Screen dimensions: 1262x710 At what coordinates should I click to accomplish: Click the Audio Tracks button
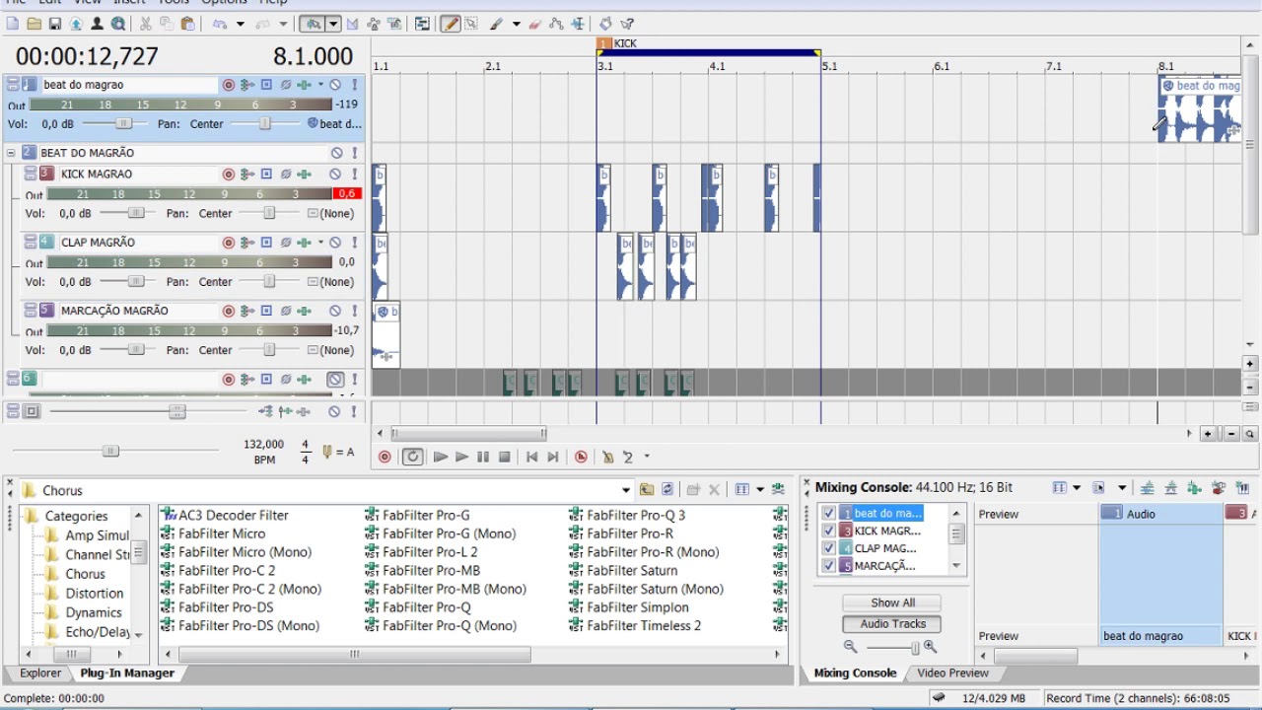click(x=892, y=624)
